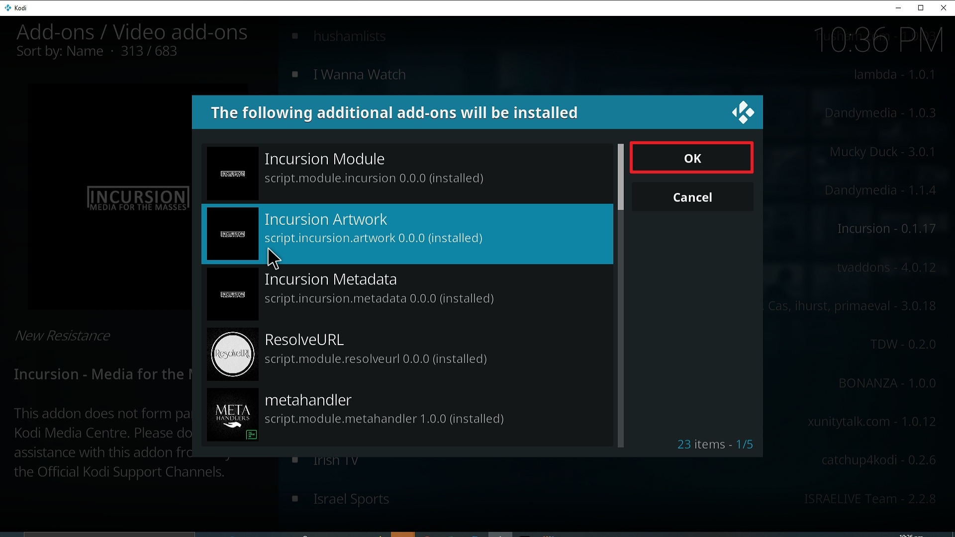This screenshot has width=955, height=537.
Task: Click the New Resistance author text
Action: tap(62, 336)
